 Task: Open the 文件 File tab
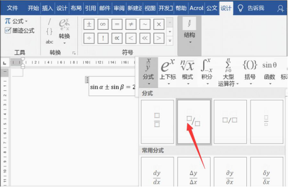point(12,8)
